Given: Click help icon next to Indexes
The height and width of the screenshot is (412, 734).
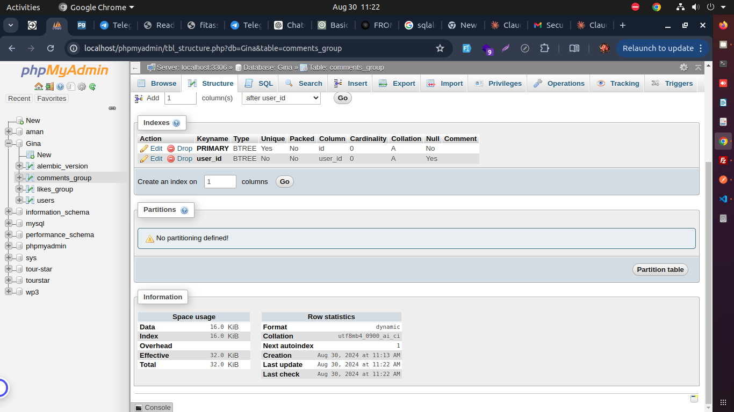Looking at the screenshot, I should click(x=176, y=123).
